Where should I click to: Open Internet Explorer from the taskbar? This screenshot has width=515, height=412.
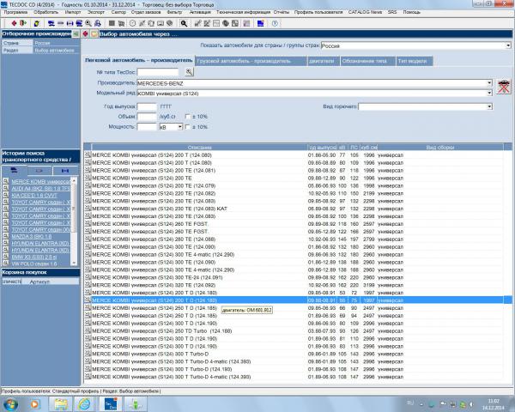[x=84, y=403]
